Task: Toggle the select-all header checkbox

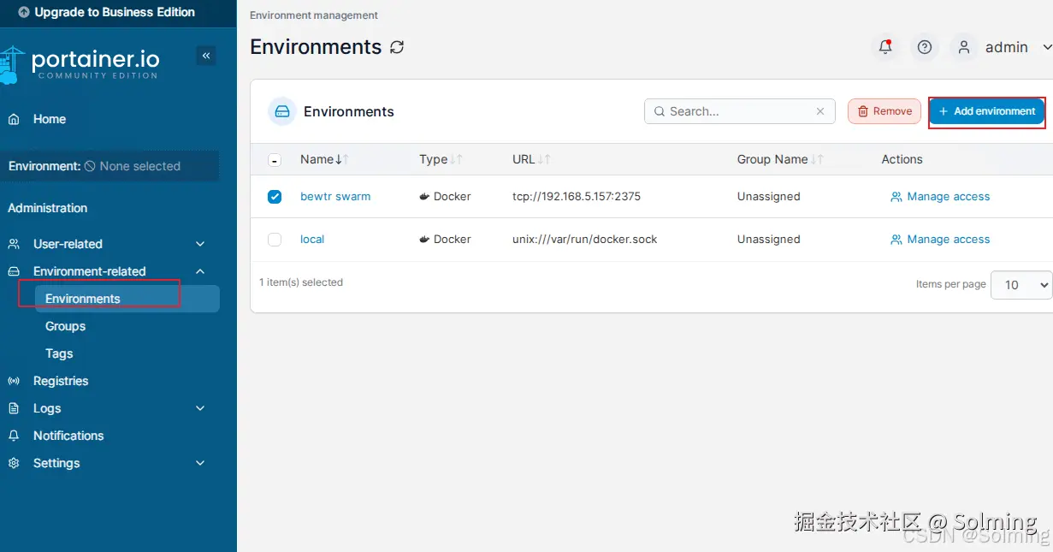Action: click(275, 160)
